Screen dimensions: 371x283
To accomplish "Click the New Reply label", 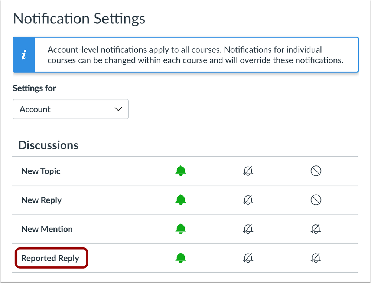I will 41,200.
